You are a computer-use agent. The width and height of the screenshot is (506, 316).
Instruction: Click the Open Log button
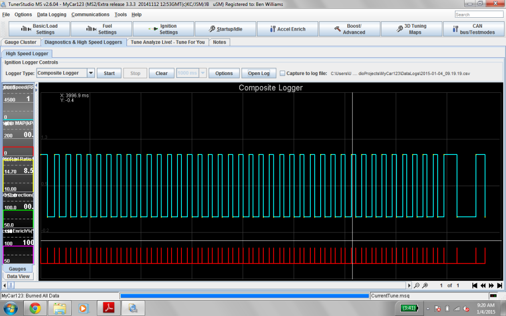pos(258,73)
